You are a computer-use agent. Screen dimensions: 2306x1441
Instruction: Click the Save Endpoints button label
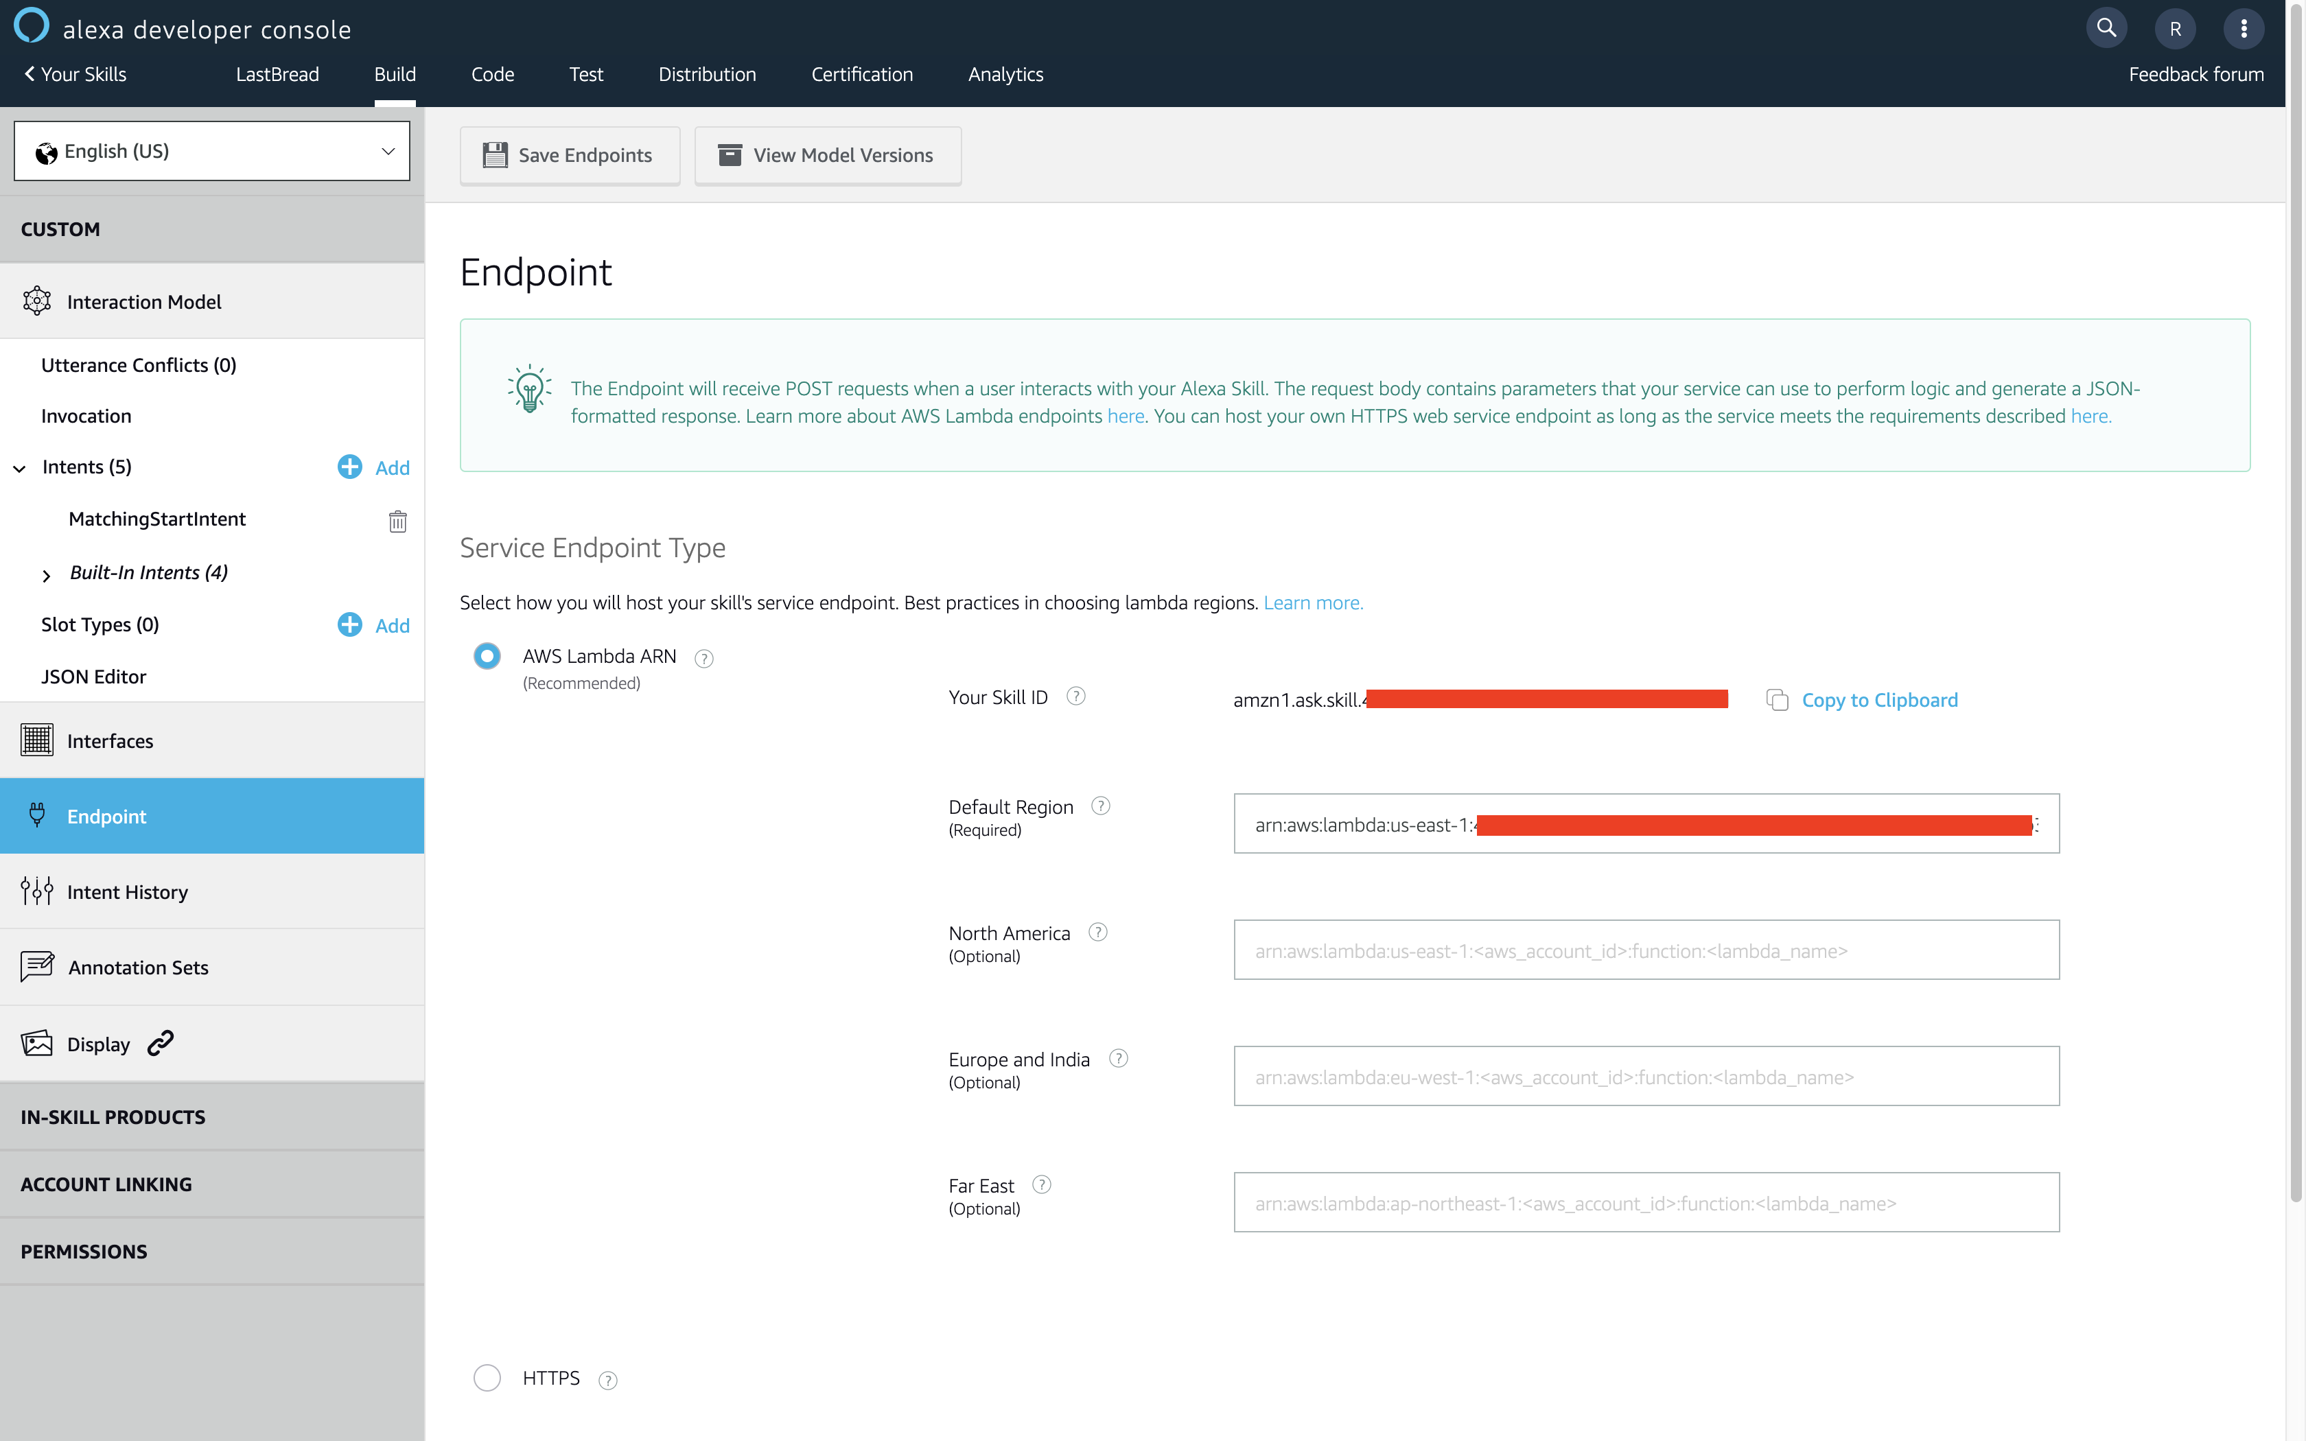585,155
